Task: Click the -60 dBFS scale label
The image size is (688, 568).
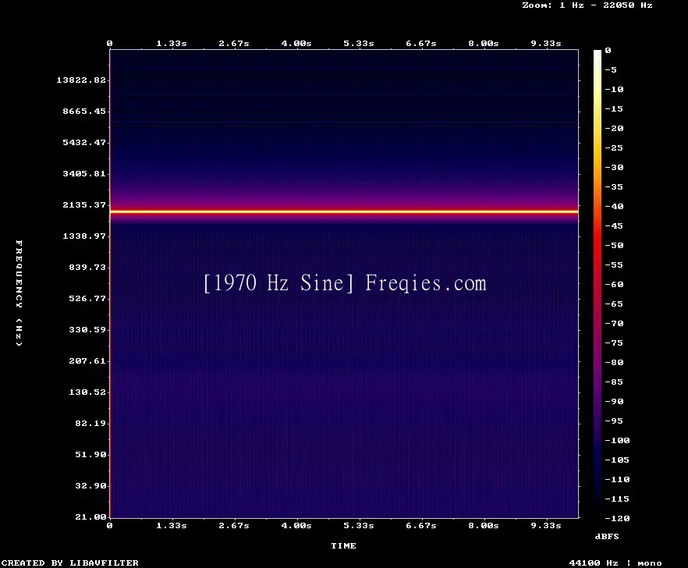Action: pos(614,285)
